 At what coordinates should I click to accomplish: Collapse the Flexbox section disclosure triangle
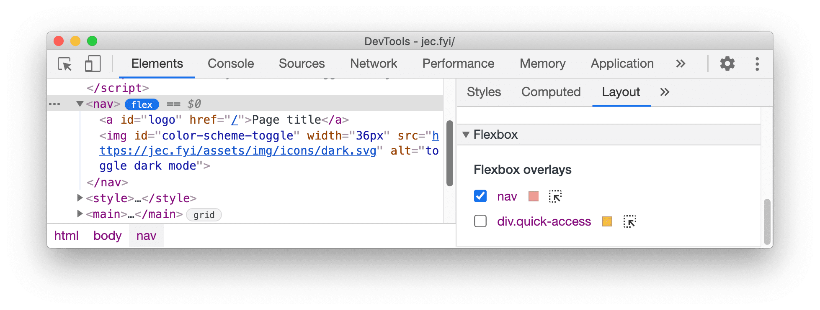[466, 135]
